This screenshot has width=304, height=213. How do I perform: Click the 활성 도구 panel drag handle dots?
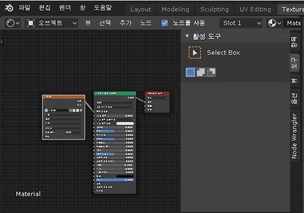(282, 36)
